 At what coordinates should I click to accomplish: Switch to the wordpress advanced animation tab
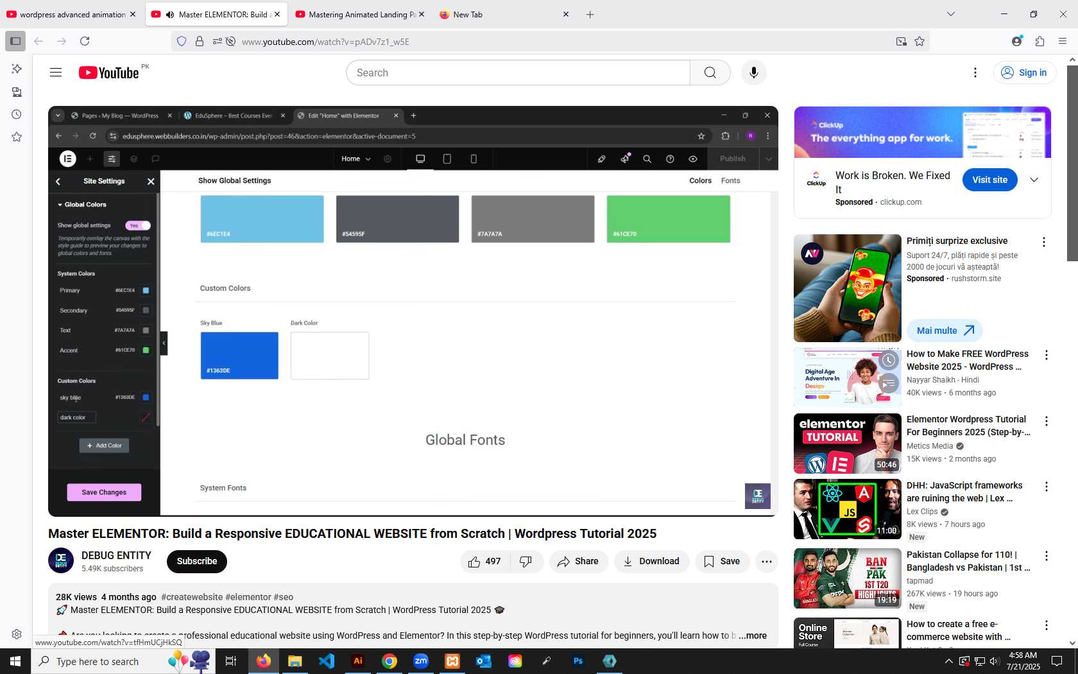pos(71,14)
